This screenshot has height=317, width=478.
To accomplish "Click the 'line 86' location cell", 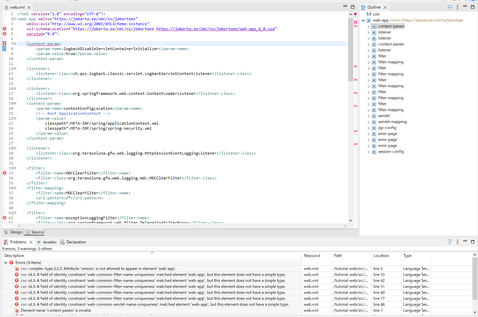I will pyautogui.click(x=379, y=304).
